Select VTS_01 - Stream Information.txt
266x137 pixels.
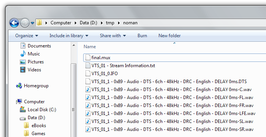coord(123,66)
